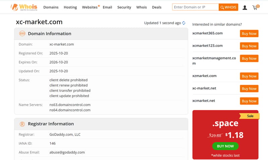Viewport: 268px width, 160px height.
Task: Click similar domain xc-market.net
Action: click(x=204, y=88)
